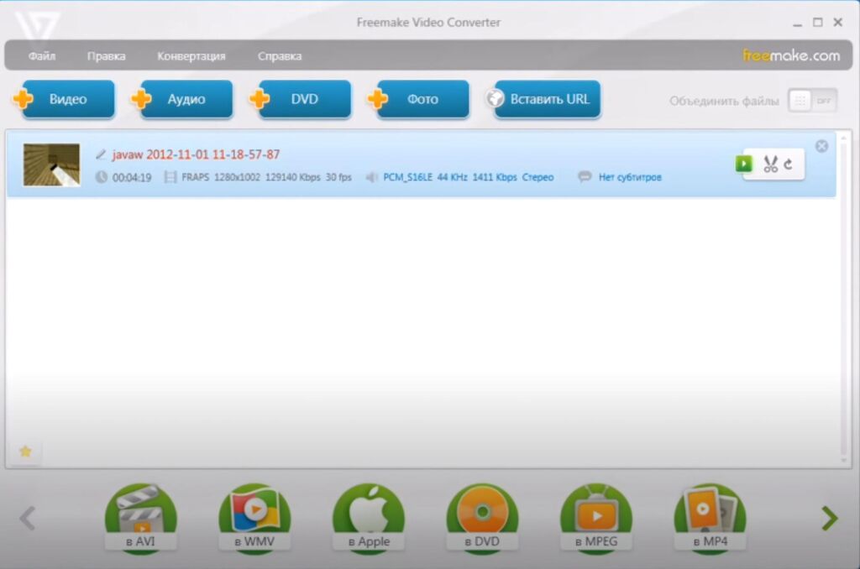Click the file name javaw 2012-11-01 11-18-57-87
This screenshot has height=569, width=860.
pos(196,154)
